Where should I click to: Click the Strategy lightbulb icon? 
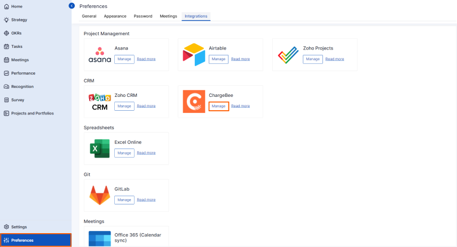(x=6, y=20)
